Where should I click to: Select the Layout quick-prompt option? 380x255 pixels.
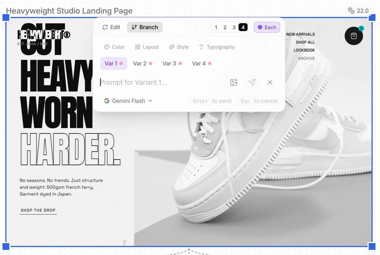[147, 47]
